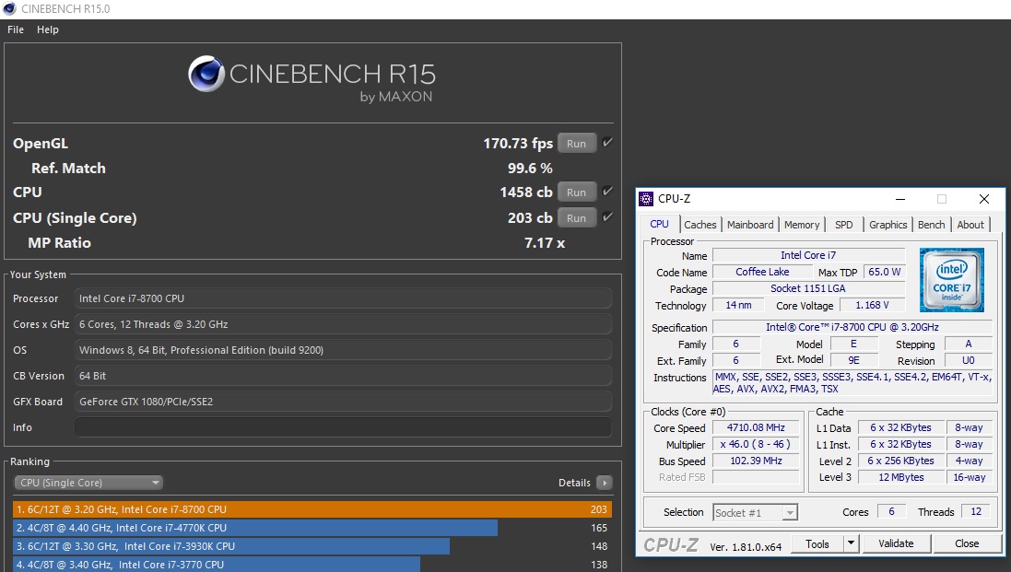Click the Technology value 14 nm

[x=738, y=305]
